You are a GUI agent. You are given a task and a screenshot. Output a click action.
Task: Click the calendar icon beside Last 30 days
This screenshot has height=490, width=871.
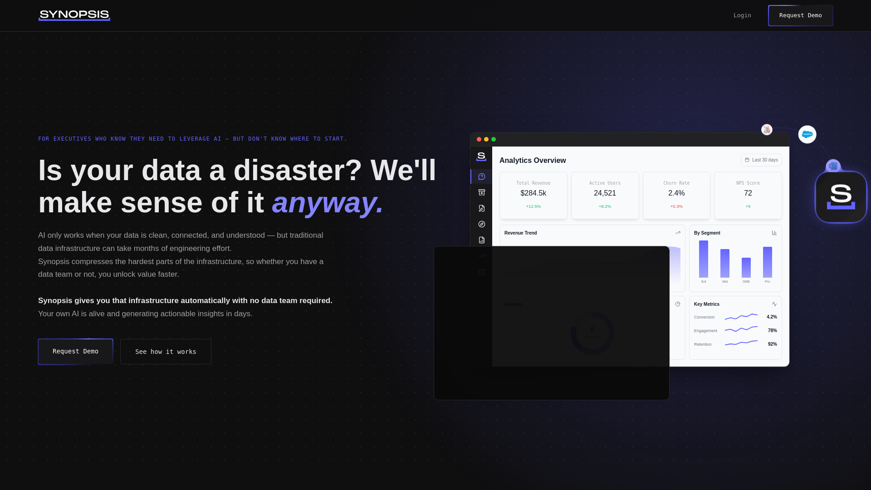coord(747,160)
